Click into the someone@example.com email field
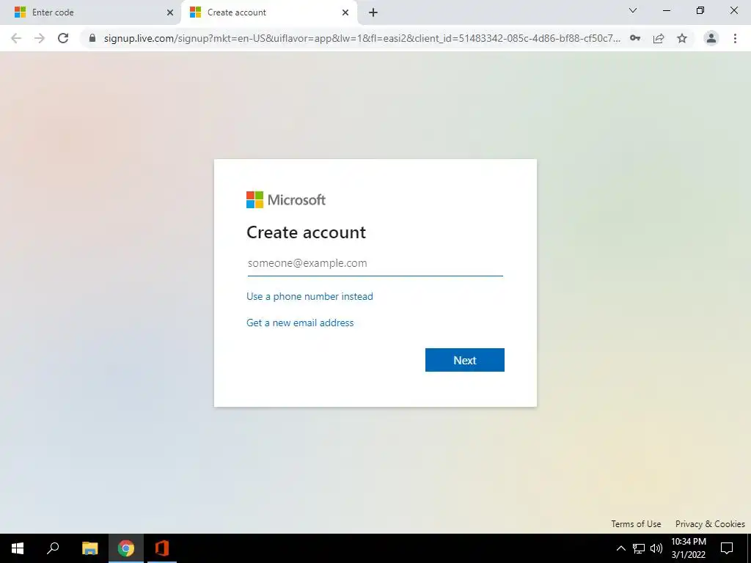The height and width of the screenshot is (563, 751). (x=375, y=263)
